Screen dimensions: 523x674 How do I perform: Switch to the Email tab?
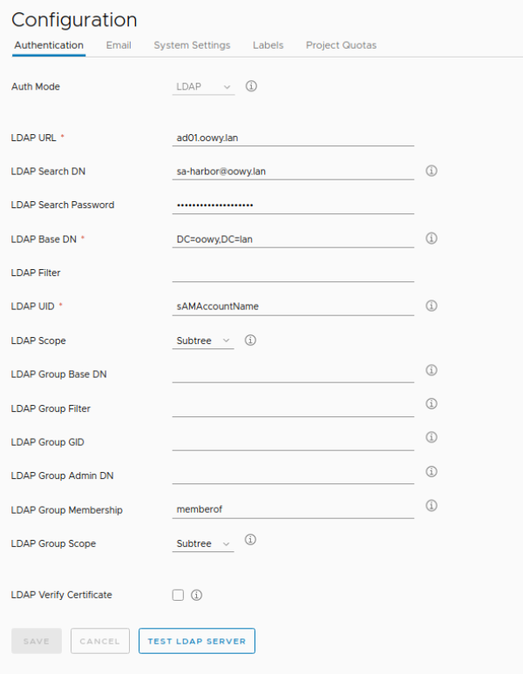pyautogui.click(x=119, y=45)
